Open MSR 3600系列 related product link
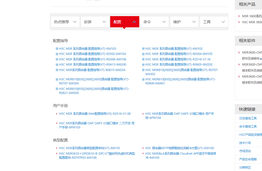 (x=252, y=16)
